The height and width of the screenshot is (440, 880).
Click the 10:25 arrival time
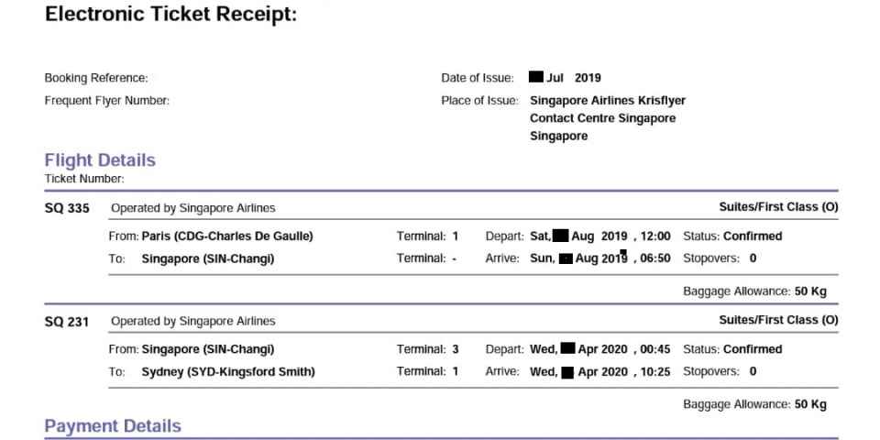tap(655, 372)
